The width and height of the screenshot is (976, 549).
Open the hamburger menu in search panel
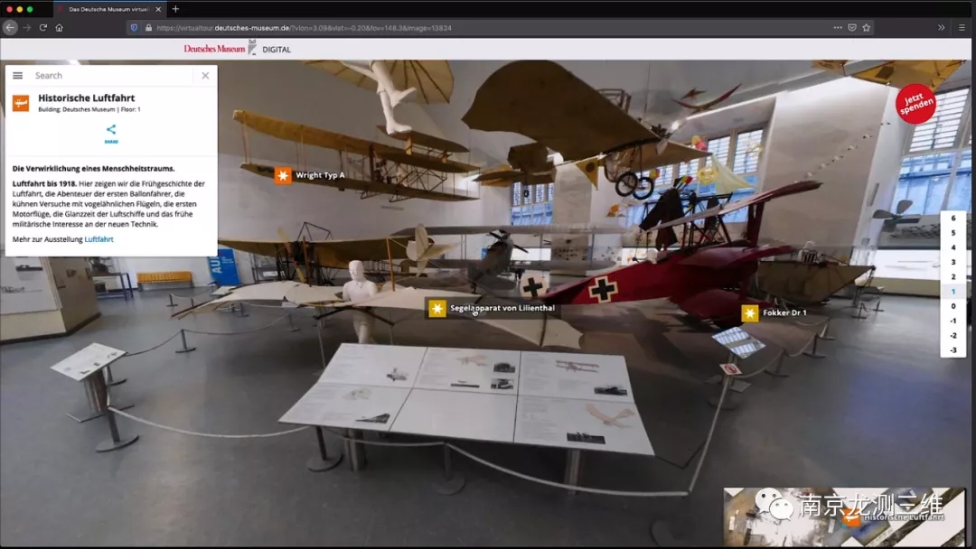click(17, 75)
